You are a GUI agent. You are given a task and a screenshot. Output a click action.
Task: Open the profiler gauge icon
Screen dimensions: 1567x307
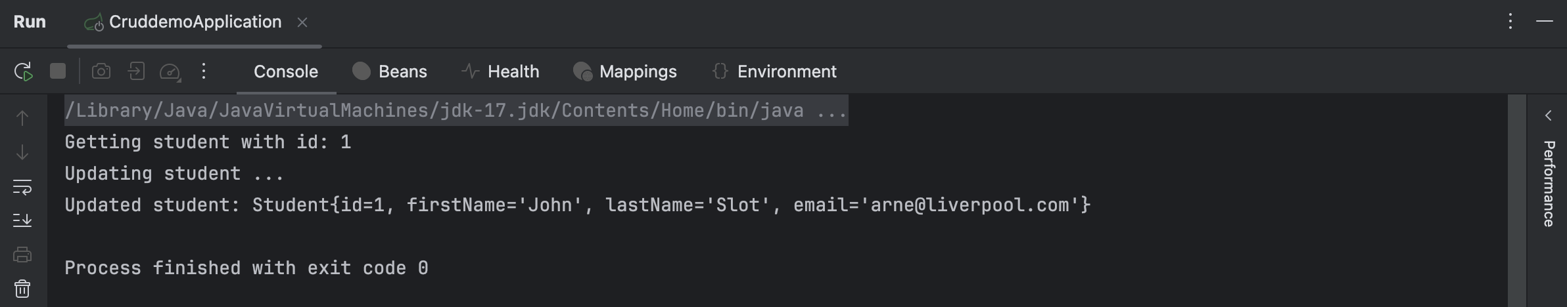coord(170,72)
